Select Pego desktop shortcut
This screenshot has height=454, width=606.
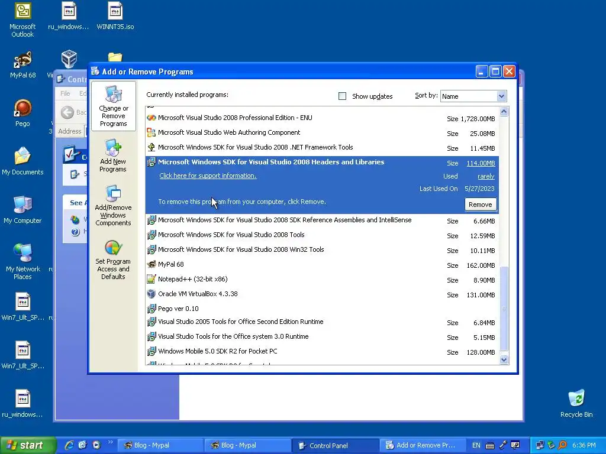(x=22, y=113)
